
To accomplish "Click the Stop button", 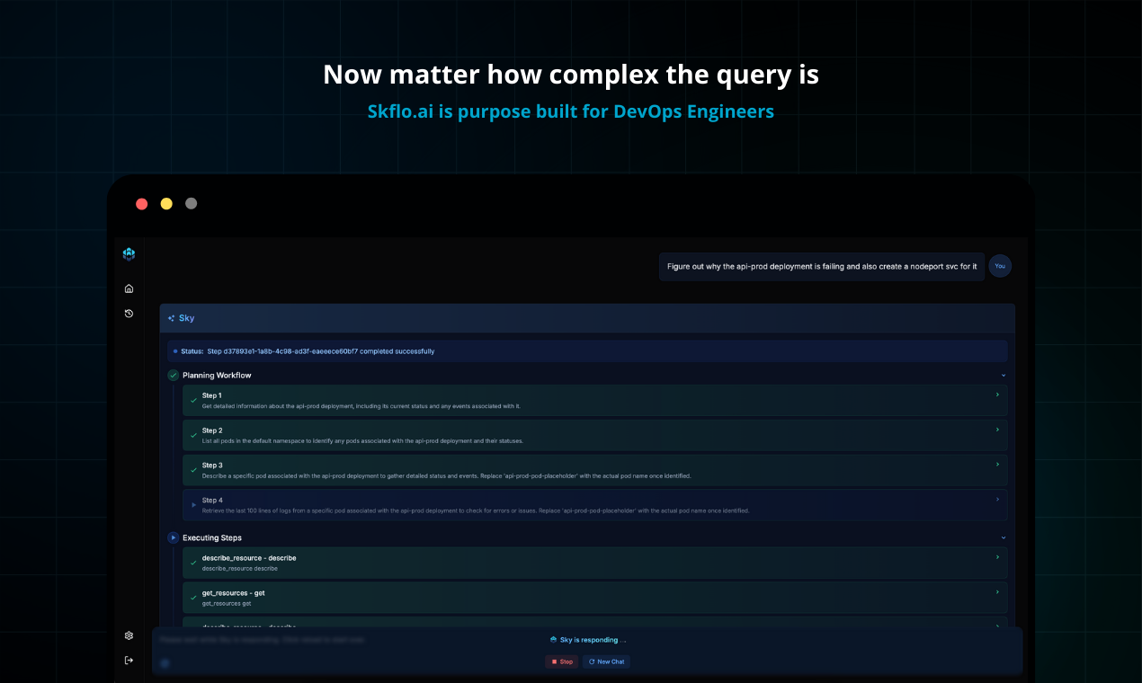I will [x=562, y=661].
